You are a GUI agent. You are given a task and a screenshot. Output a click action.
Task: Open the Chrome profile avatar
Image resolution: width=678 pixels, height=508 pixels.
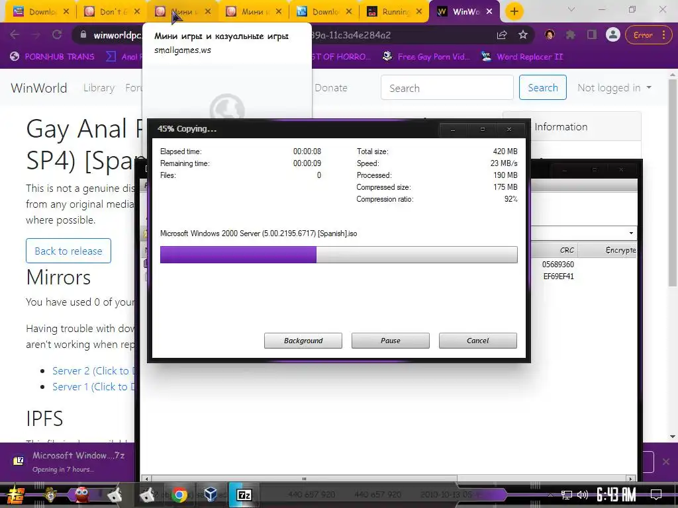[612, 34]
